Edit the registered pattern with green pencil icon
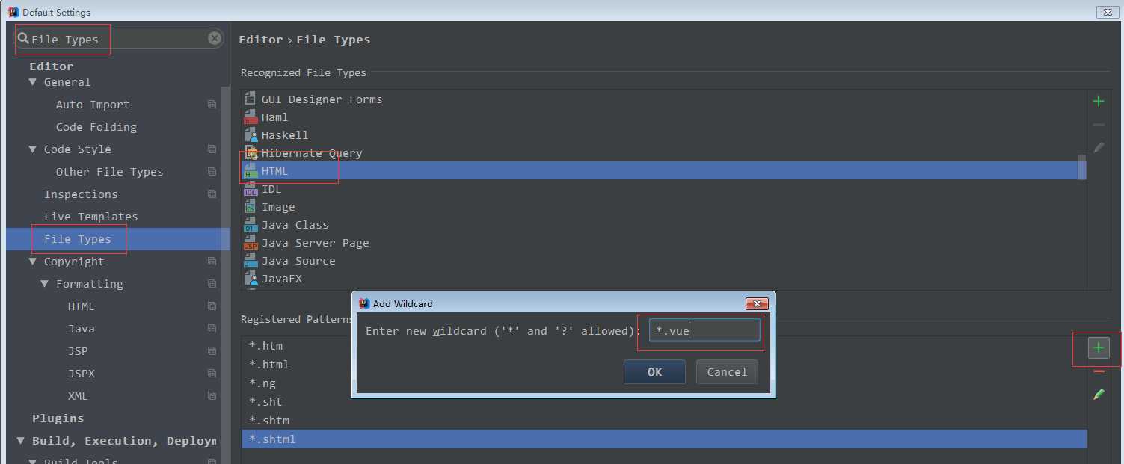The height and width of the screenshot is (464, 1124). [1098, 394]
